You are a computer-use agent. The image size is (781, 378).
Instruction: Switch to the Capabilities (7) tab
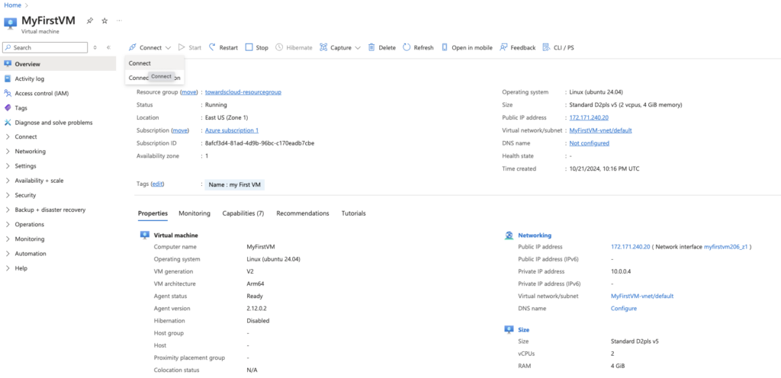click(x=243, y=213)
